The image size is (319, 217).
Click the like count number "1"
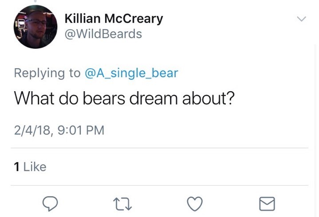[x=17, y=167]
